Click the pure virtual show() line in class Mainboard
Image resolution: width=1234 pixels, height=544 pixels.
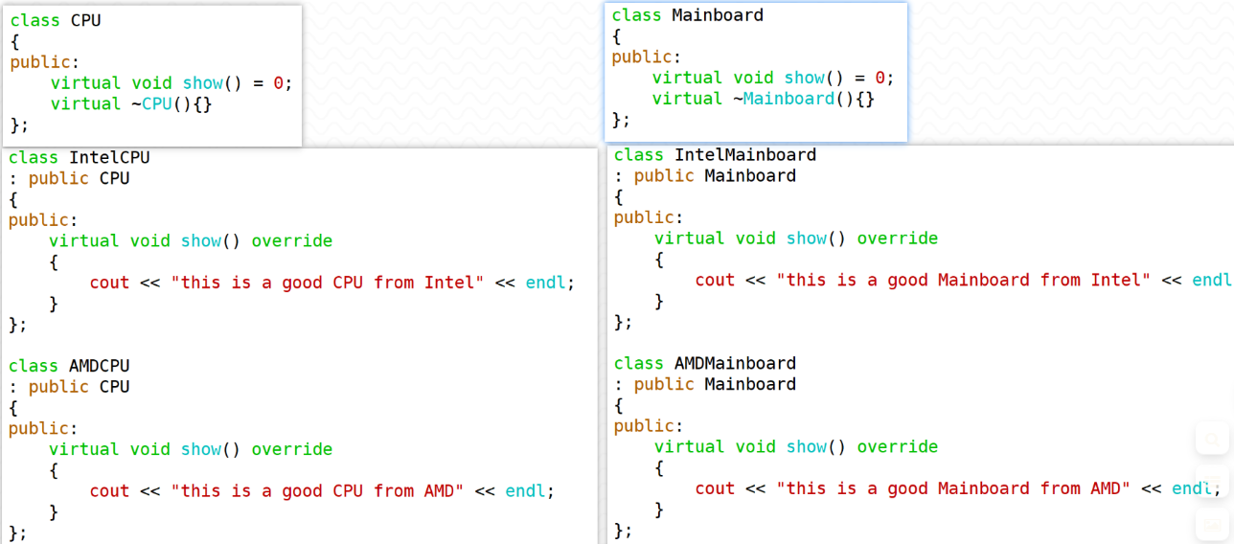[774, 79]
